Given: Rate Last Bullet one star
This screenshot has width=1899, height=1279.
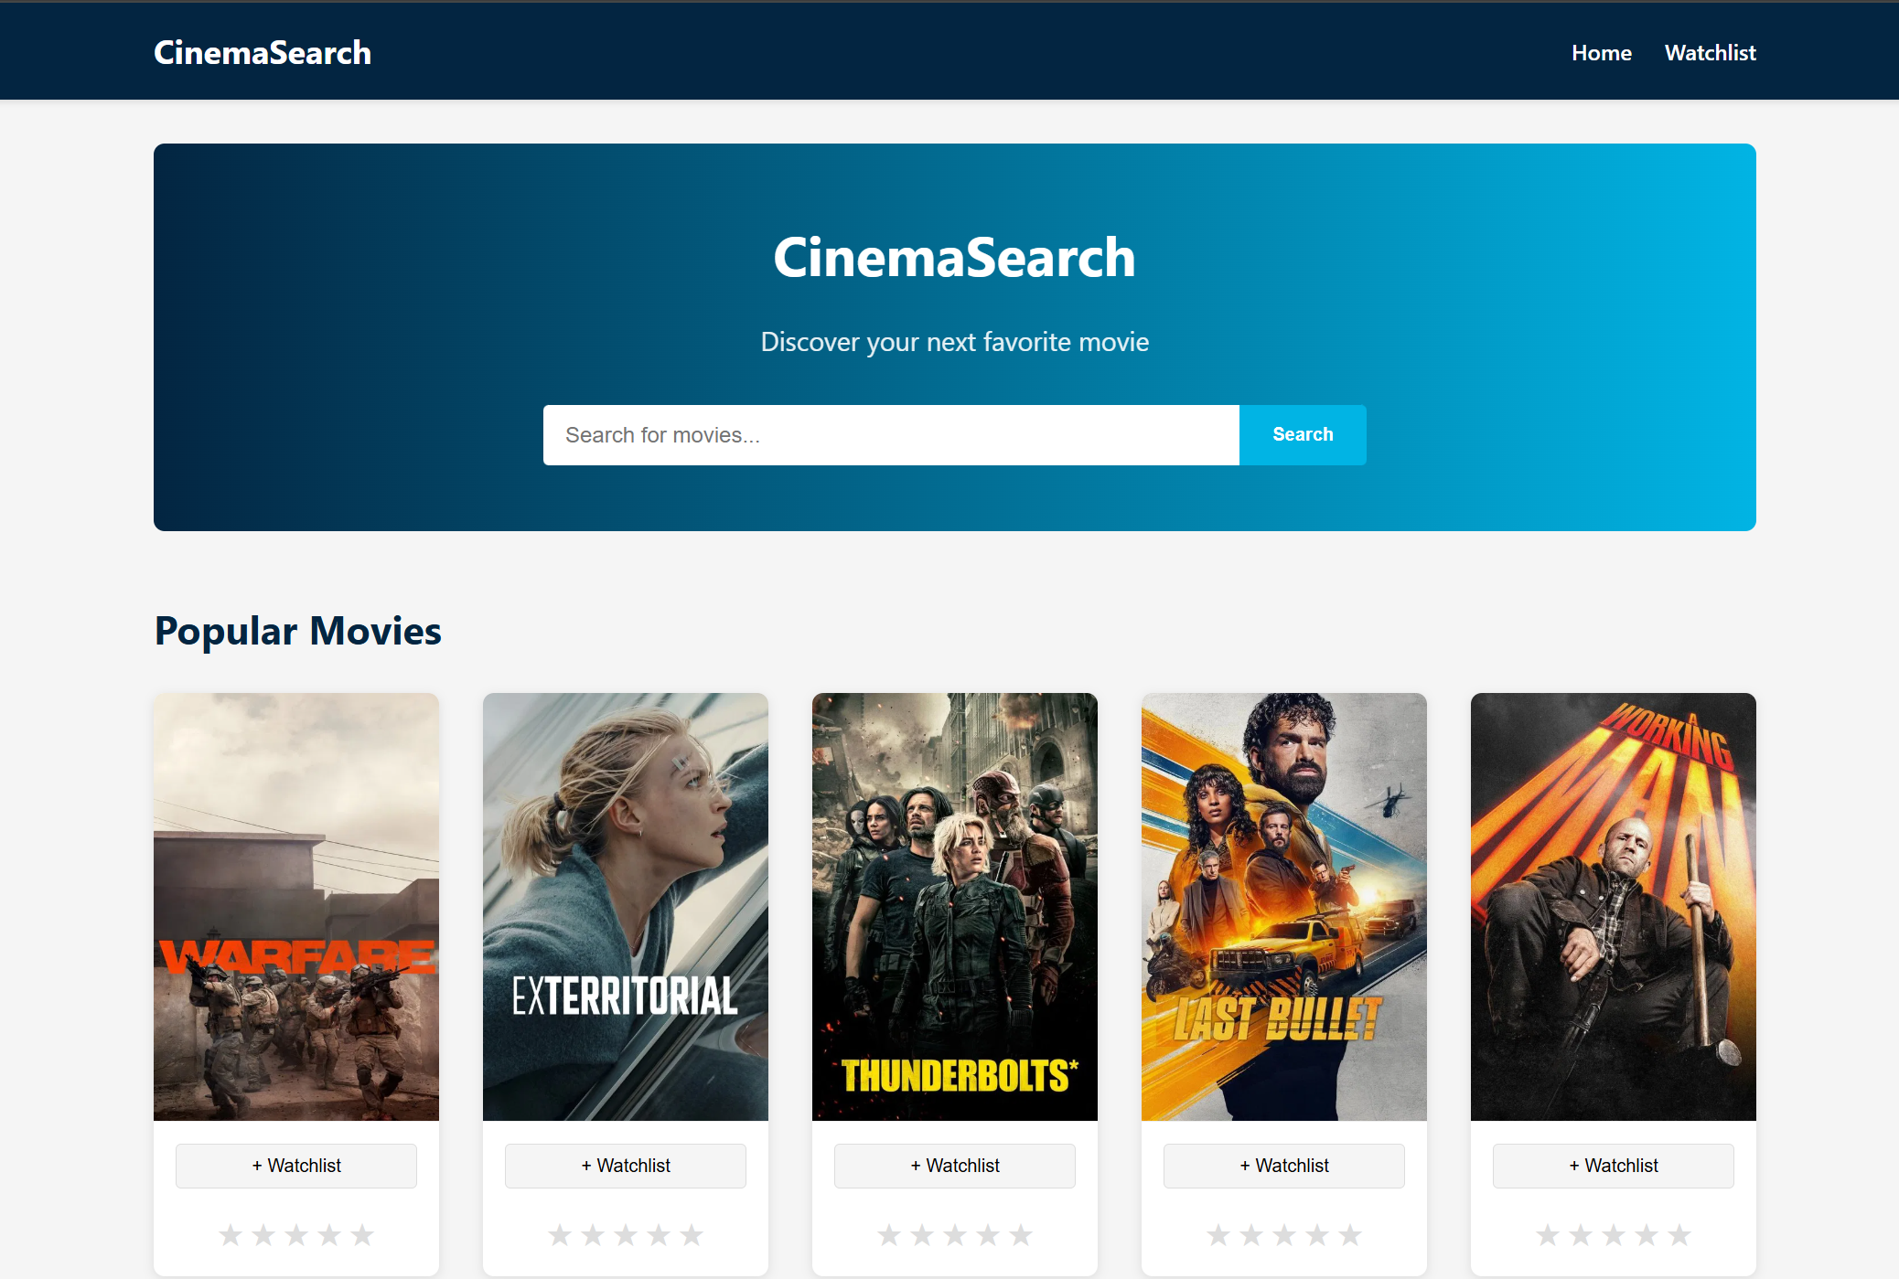Looking at the screenshot, I should click(1218, 1235).
